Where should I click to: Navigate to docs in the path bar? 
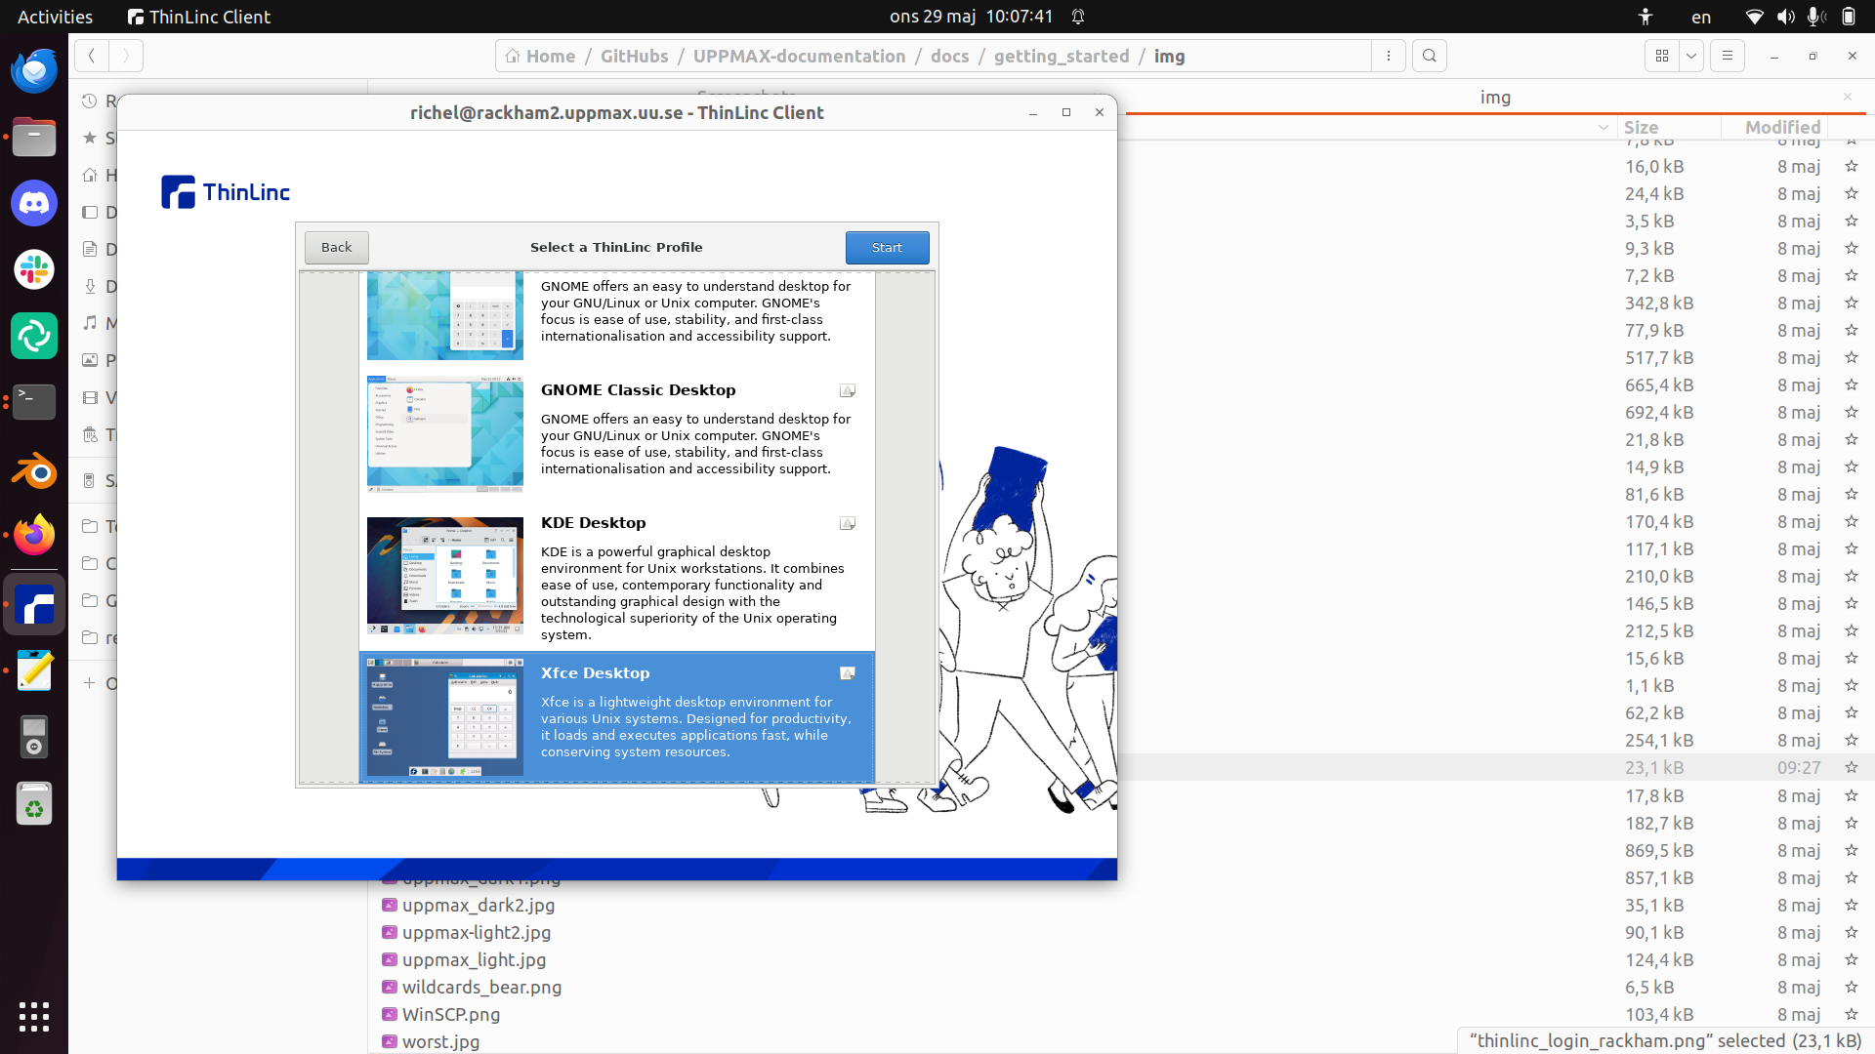click(949, 57)
